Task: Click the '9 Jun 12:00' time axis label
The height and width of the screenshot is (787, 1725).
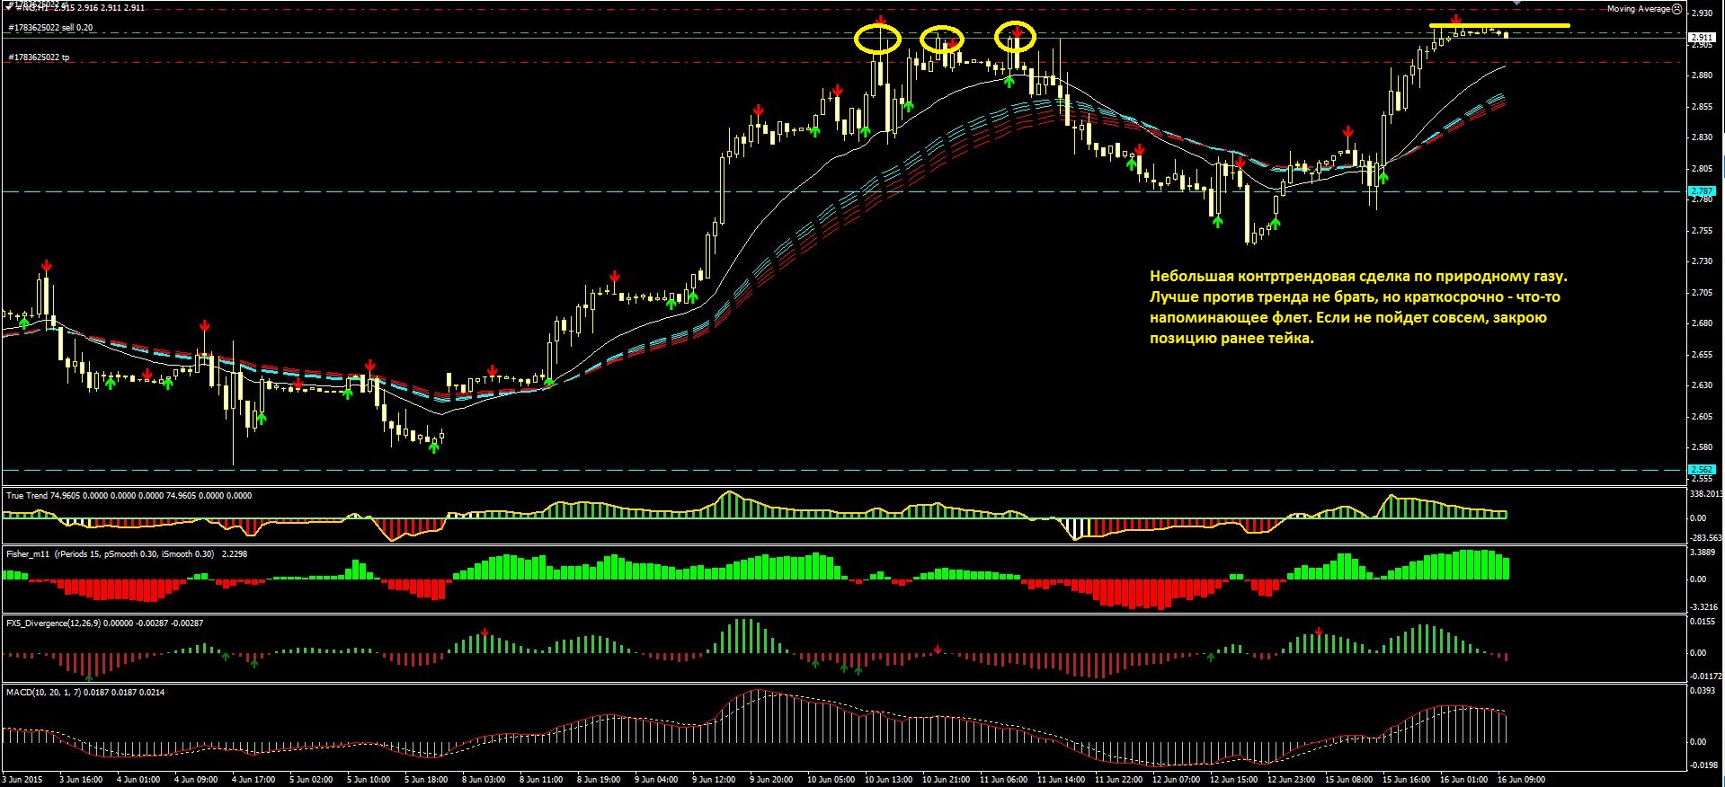Action: (x=714, y=780)
